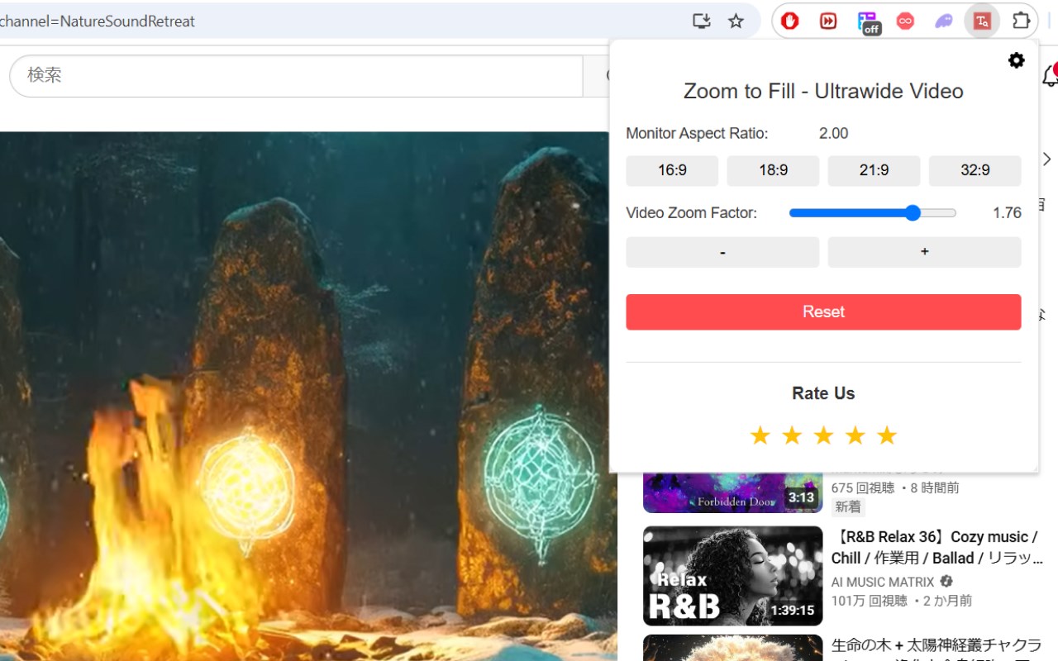This screenshot has width=1058, height=661.
Task: Open the R&B Relax 36 Cozy music title
Action: (x=938, y=547)
